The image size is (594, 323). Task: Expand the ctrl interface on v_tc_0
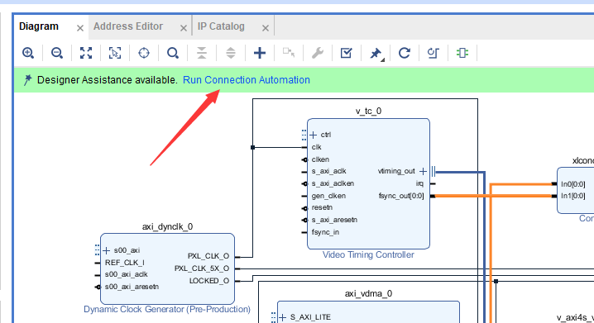(x=313, y=135)
